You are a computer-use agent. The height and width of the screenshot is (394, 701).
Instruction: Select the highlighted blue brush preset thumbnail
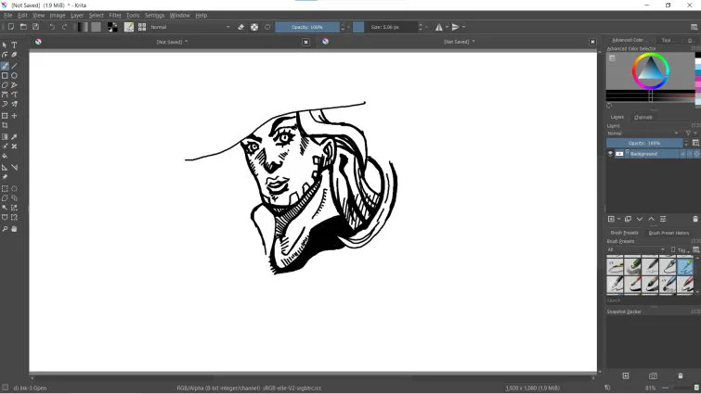pos(685,266)
